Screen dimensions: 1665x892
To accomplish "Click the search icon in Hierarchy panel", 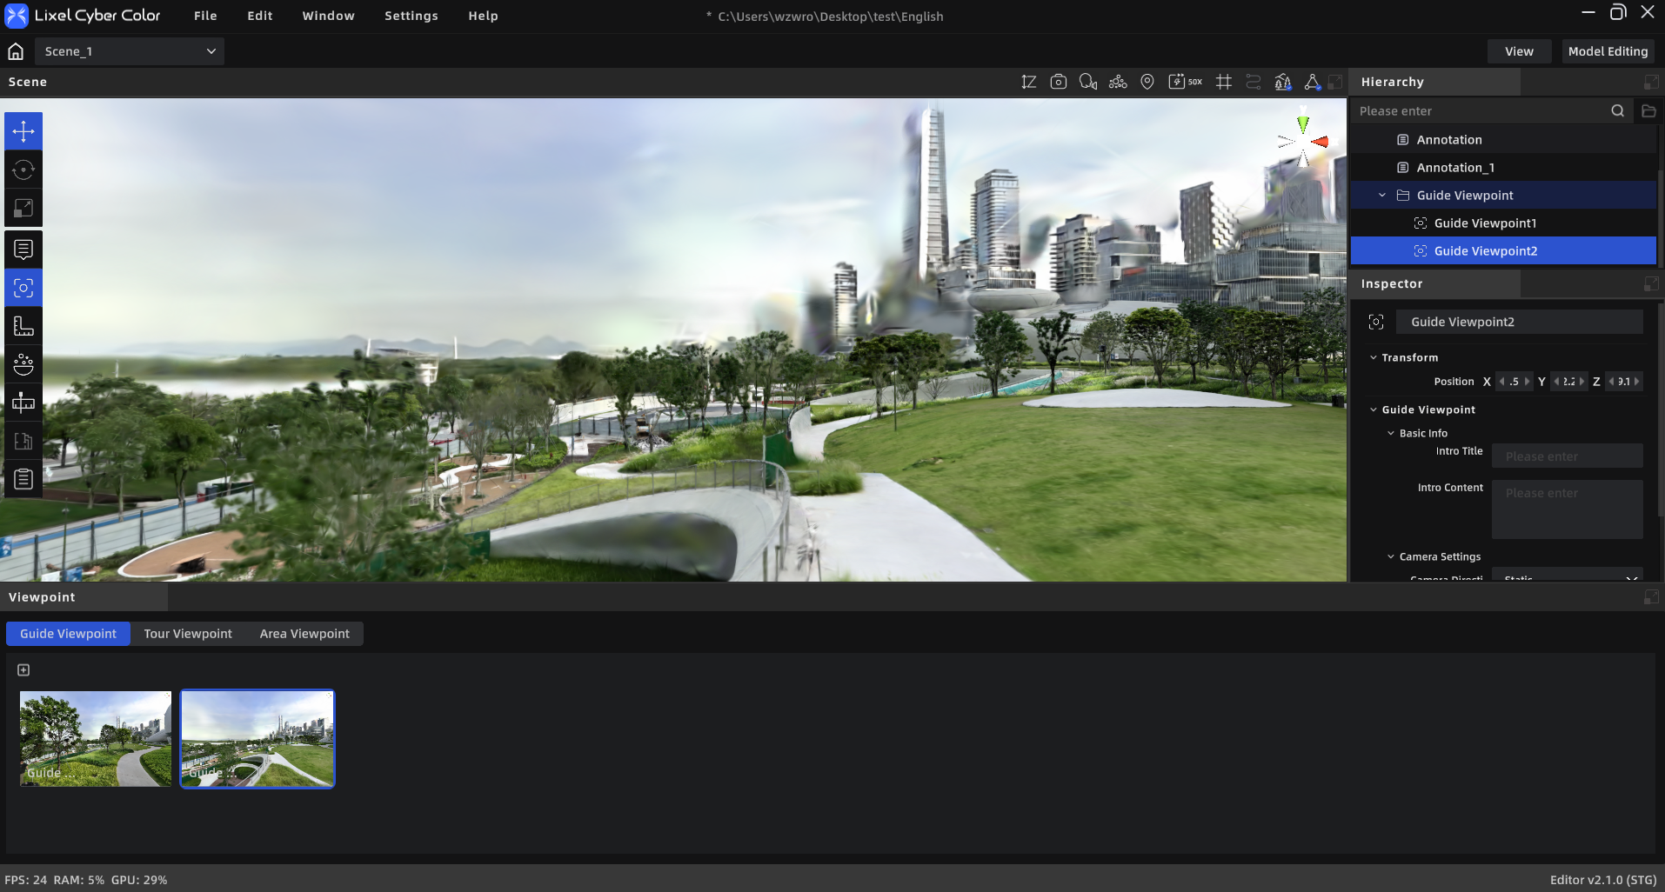I will [x=1617, y=110].
